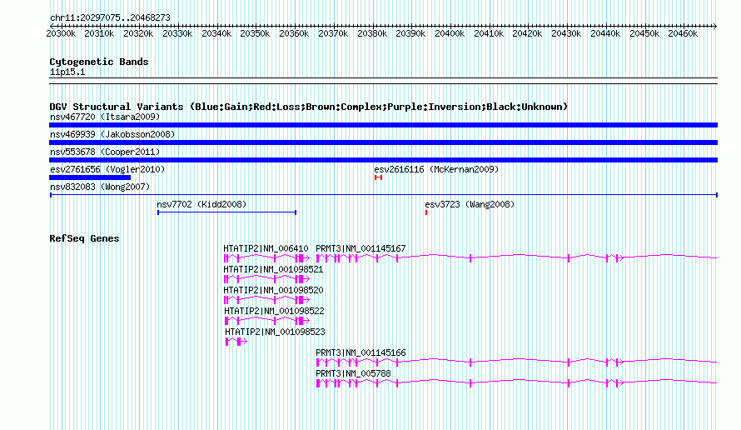The width and height of the screenshot is (741, 430).
Task: Click the HTATIP2 NM_001098522 gene glyph
Action: click(267, 320)
